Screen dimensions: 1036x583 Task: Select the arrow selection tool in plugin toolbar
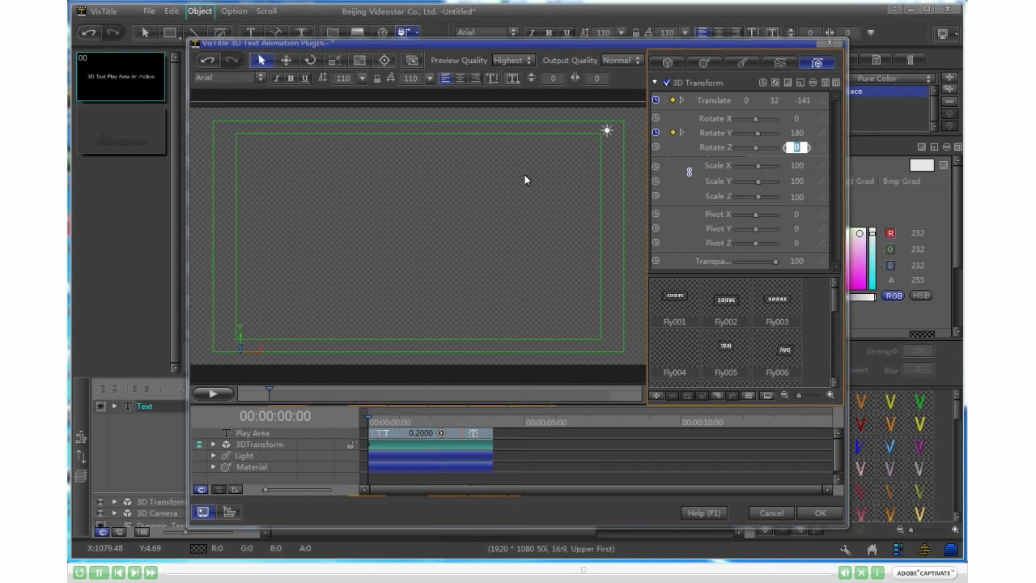click(x=261, y=60)
